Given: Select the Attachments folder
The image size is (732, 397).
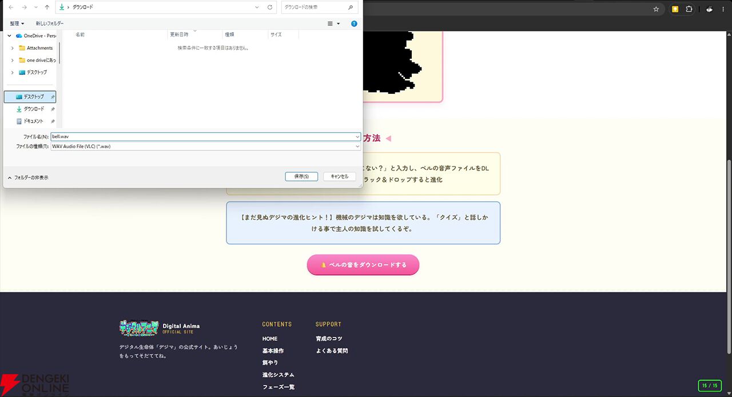Looking at the screenshot, I should (35, 48).
